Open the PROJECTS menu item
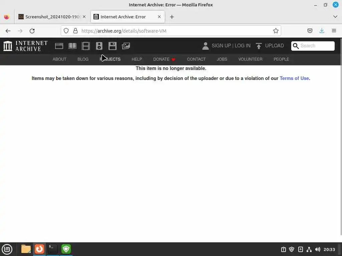 tap(110, 59)
